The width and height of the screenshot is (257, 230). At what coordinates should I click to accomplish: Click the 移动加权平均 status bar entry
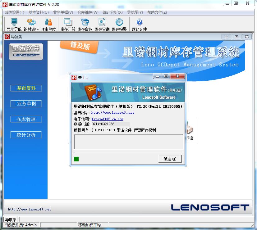[x=89, y=225]
